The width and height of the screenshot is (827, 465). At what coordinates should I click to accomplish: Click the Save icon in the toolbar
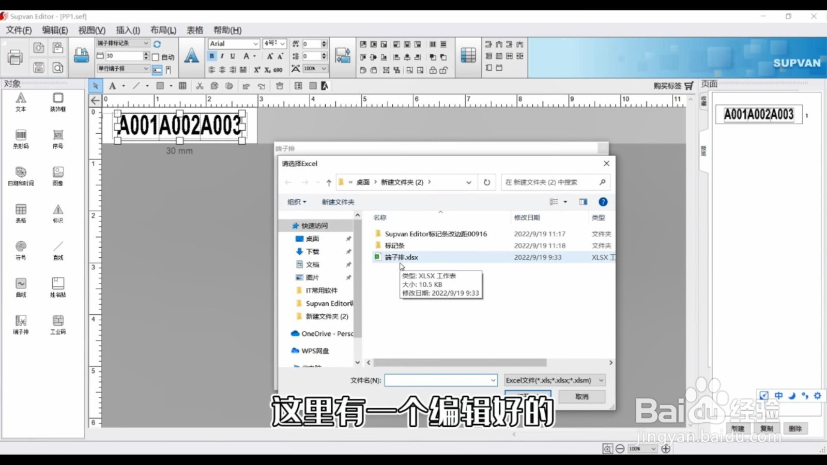tap(39, 68)
